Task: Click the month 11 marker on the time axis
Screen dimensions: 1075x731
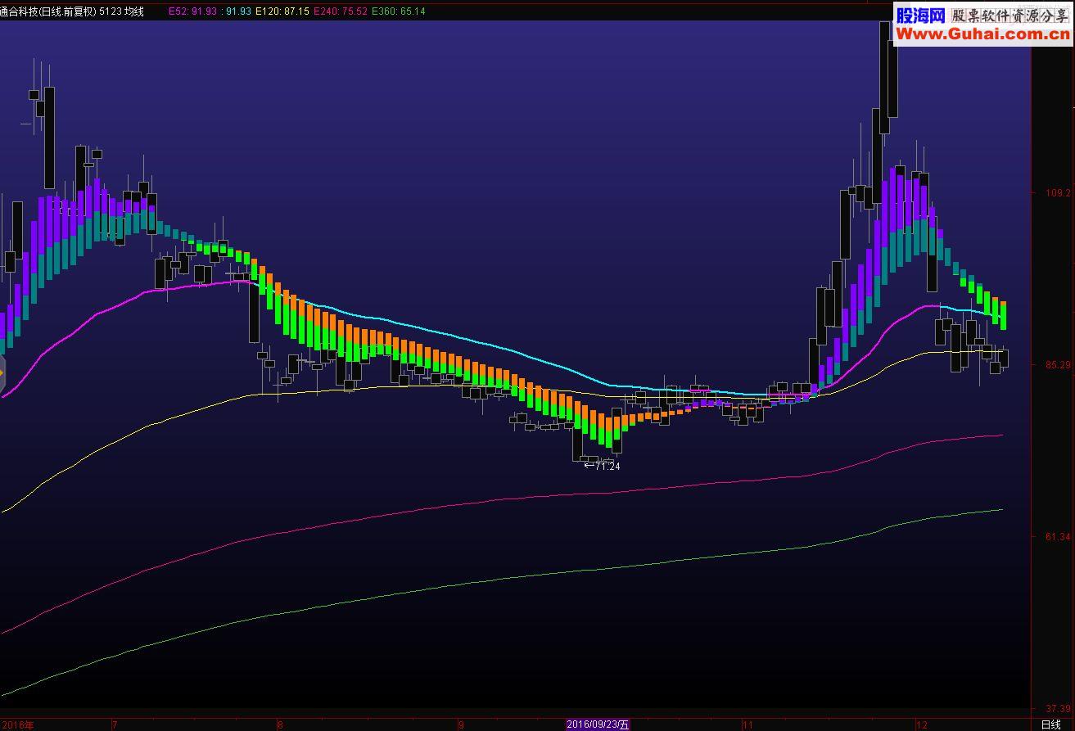Action: 747,724
